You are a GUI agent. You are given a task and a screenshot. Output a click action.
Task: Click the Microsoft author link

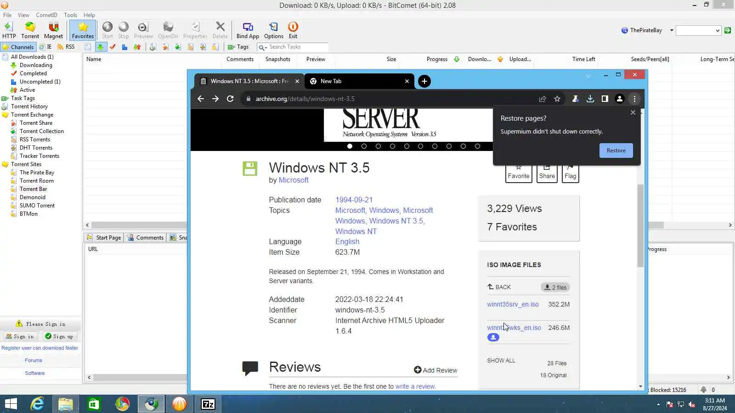click(294, 180)
